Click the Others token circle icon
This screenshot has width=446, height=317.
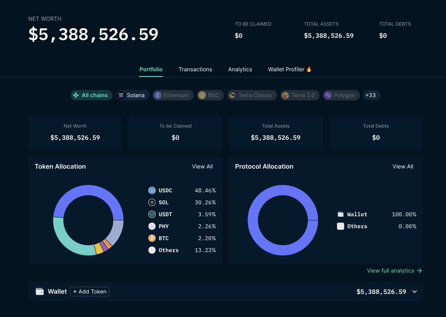152,250
